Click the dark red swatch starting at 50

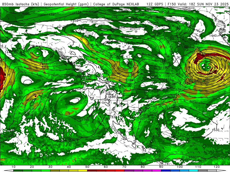point(92,171)
